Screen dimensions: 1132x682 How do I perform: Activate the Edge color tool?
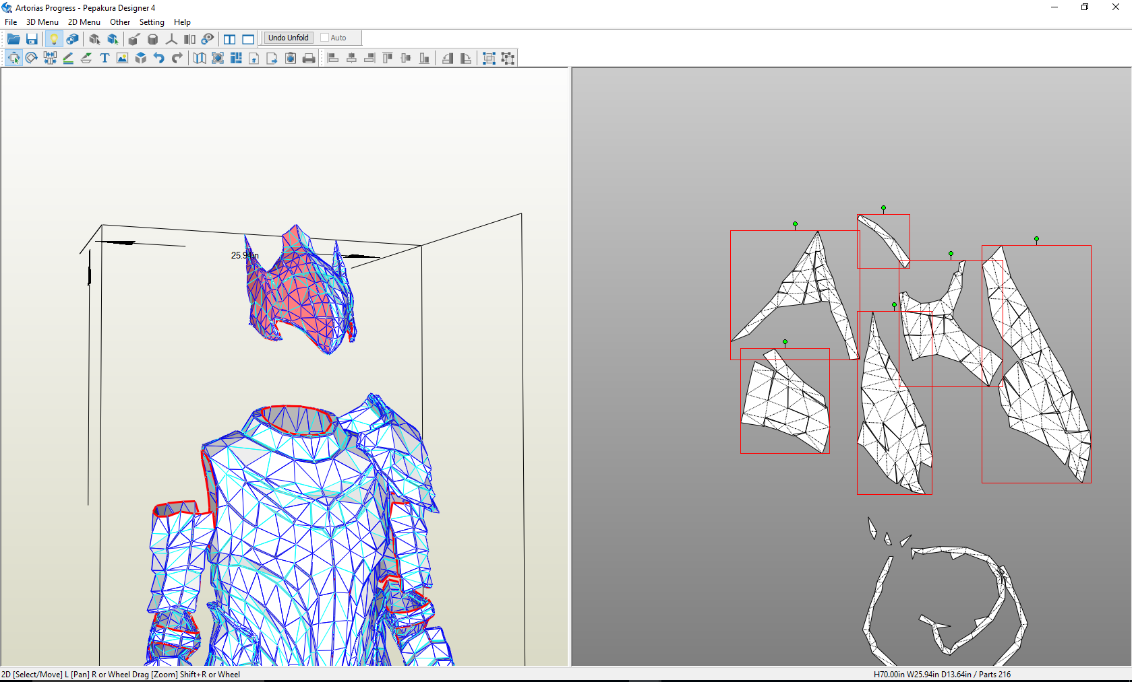tap(86, 58)
